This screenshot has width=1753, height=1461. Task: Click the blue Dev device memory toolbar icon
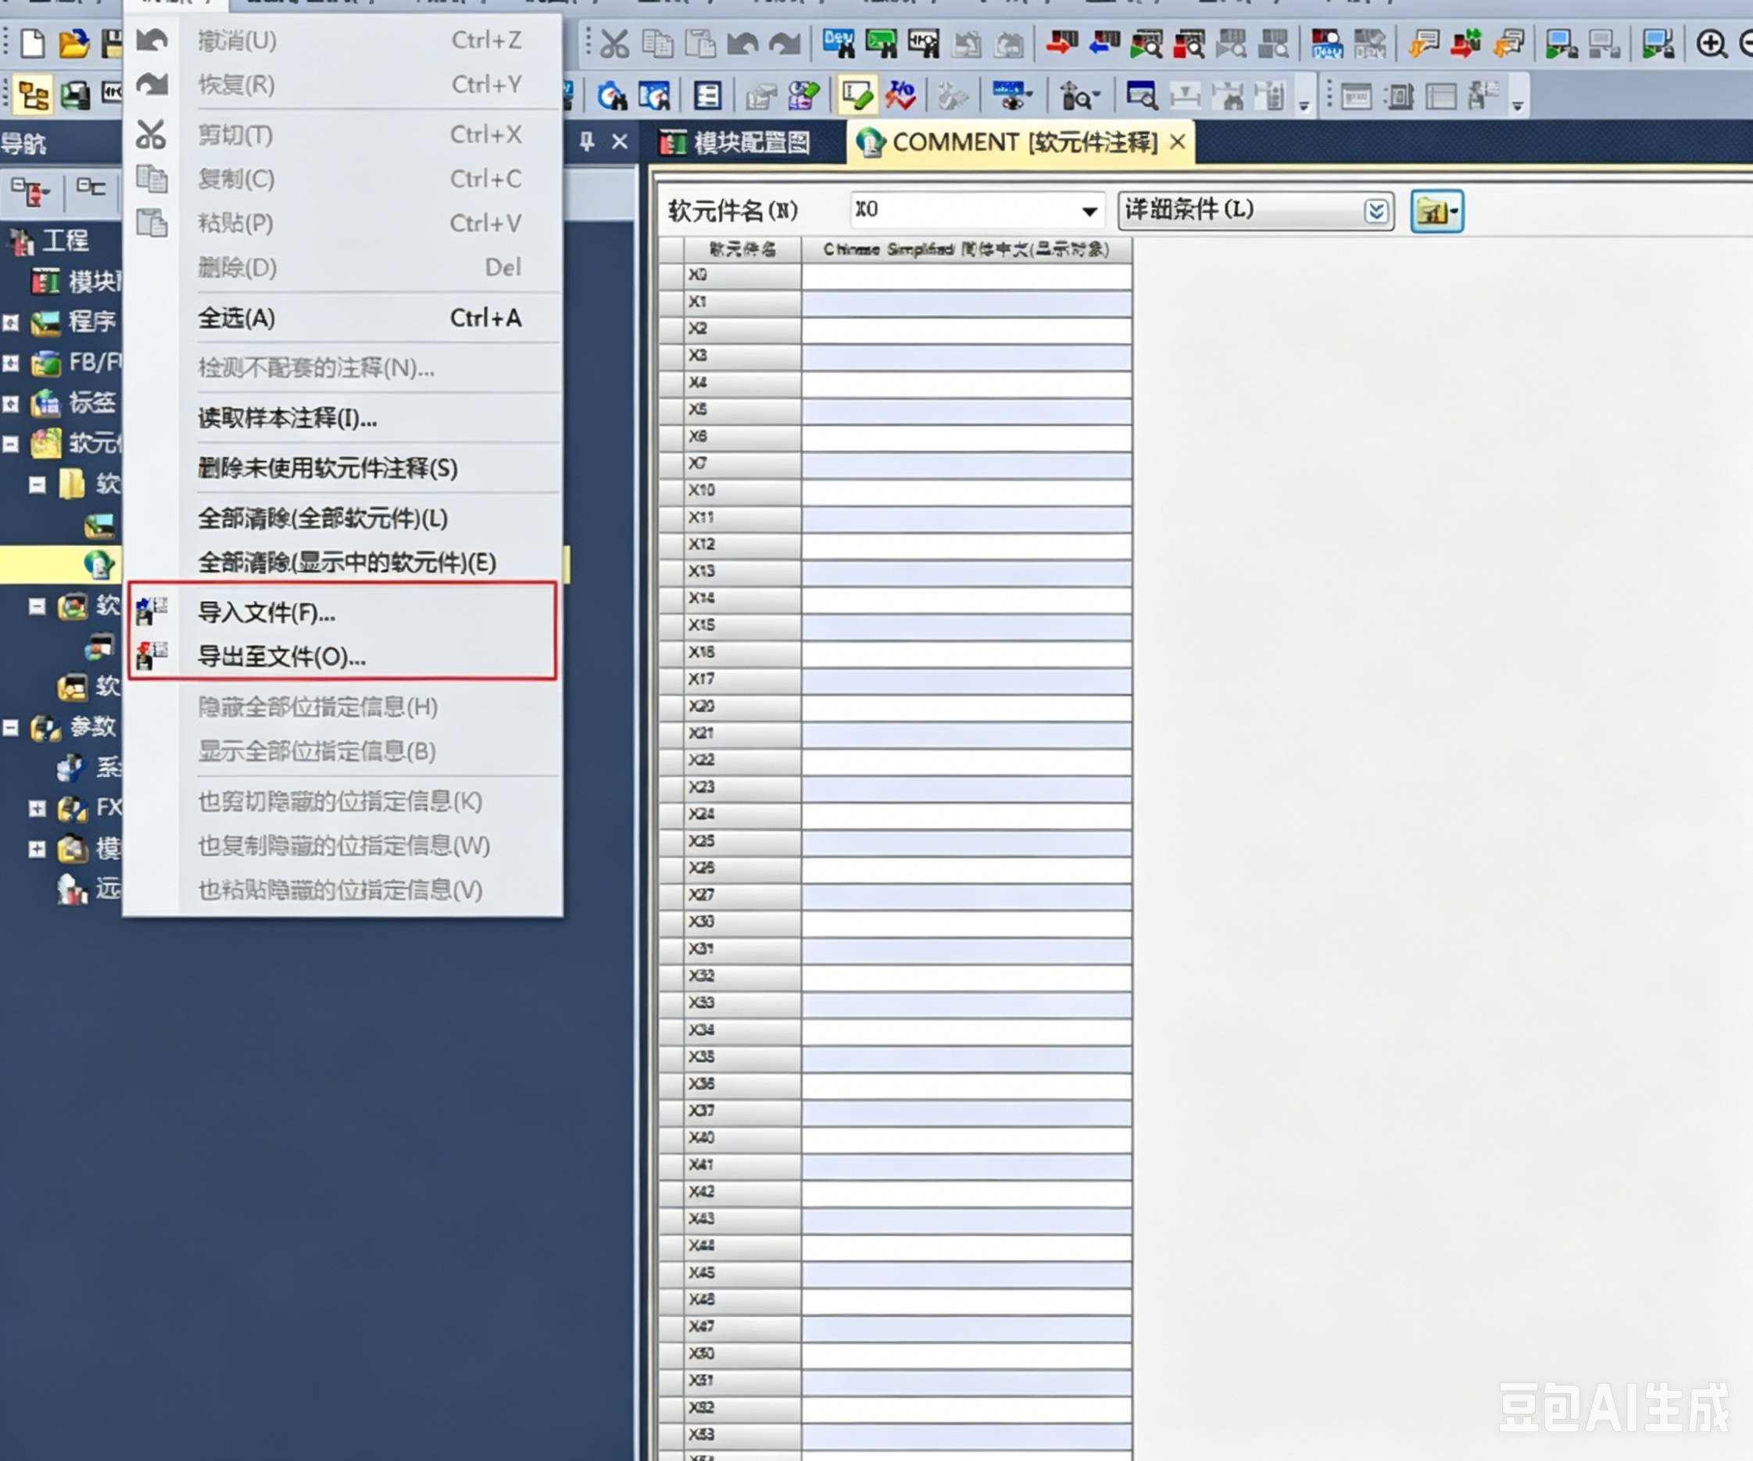pyautogui.click(x=1326, y=44)
